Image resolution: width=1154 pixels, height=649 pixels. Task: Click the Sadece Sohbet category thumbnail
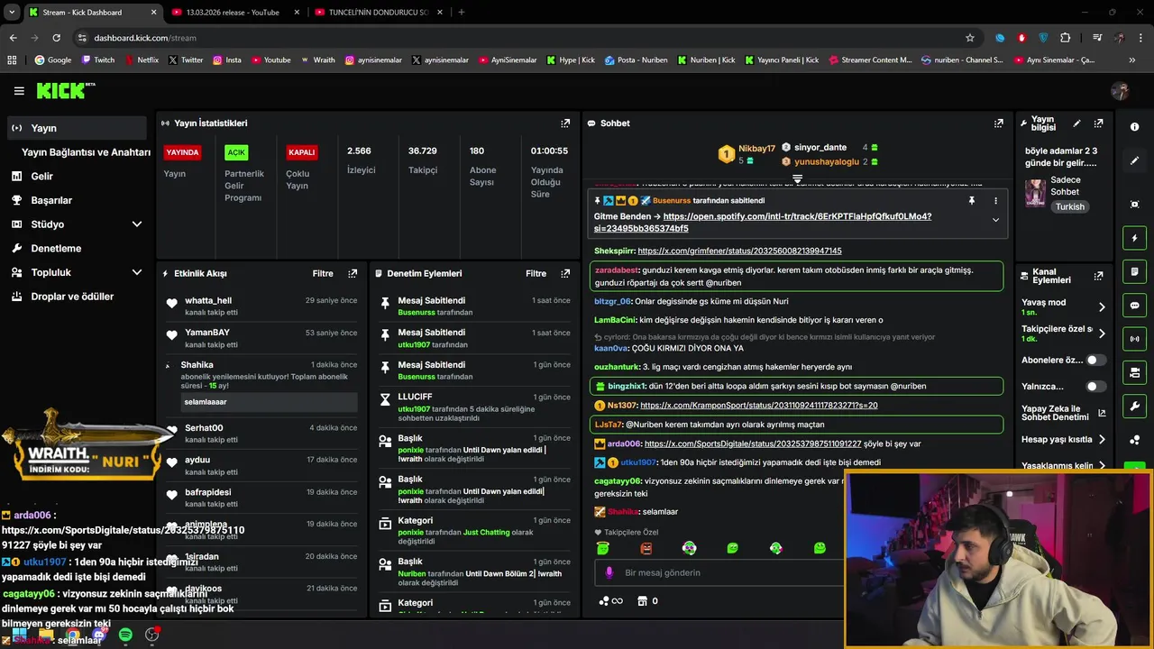pos(1035,193)
